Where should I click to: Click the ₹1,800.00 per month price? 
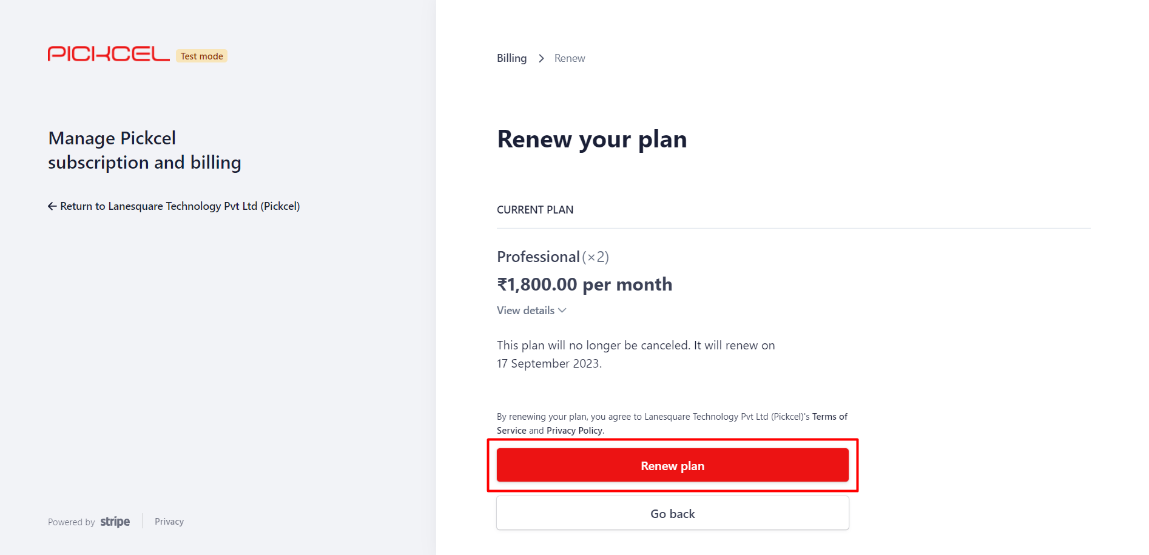click(x=585, y=284)
